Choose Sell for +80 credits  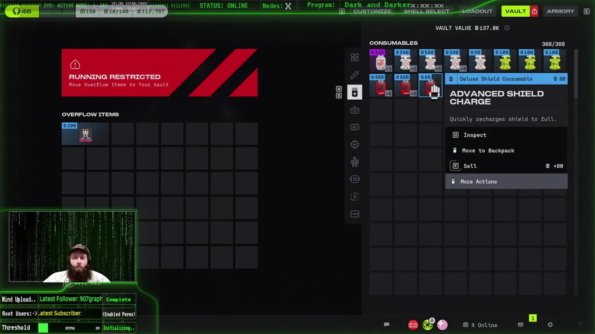(x=506, y=166)
